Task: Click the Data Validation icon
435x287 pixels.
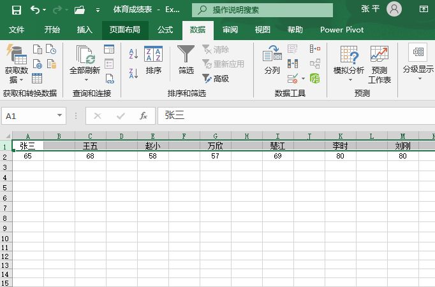Action: [293, 79]
